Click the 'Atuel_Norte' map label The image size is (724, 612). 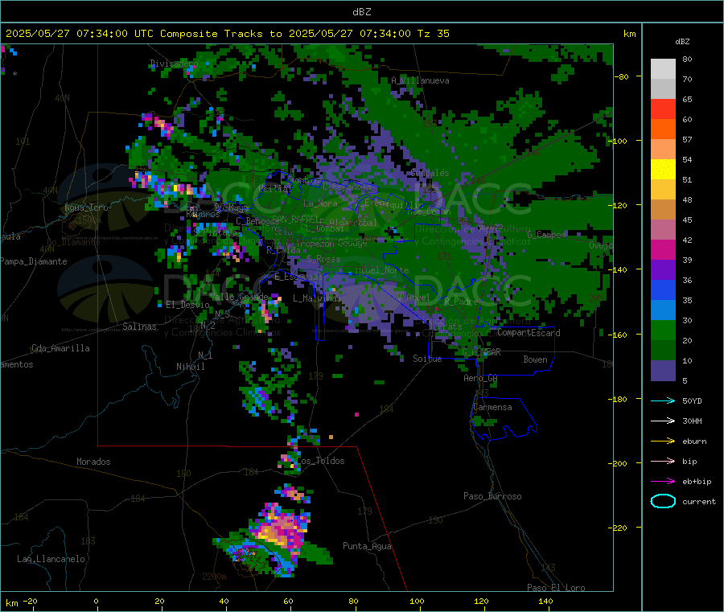[382, 270]
